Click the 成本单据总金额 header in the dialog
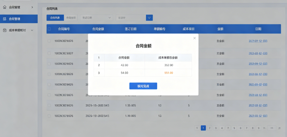The height and width of the screenshot is (137, 287). (x=168, y=58)
